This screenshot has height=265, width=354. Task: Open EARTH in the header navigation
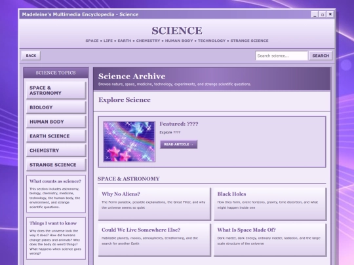point(125,41)
